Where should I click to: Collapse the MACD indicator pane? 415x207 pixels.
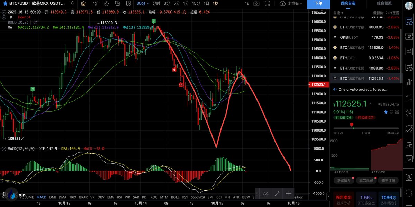pos(4,148)
